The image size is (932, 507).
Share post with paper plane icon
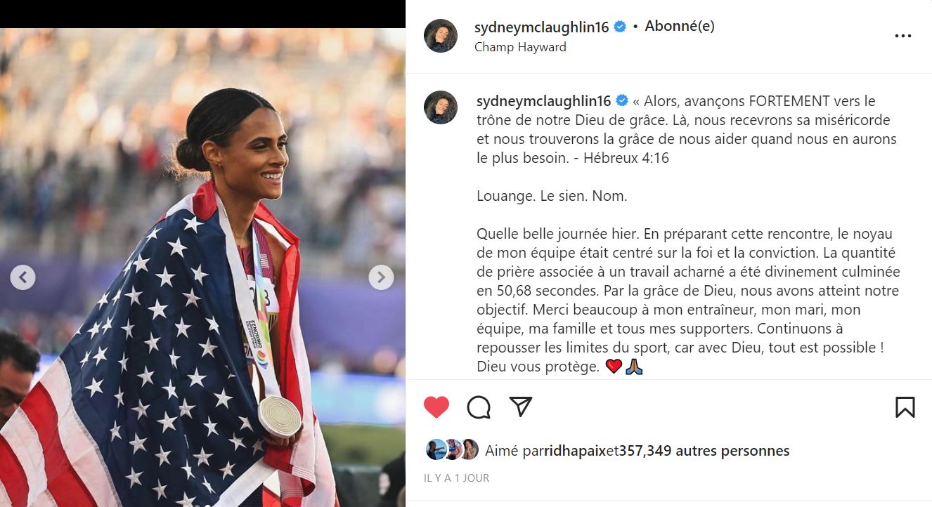520,407
